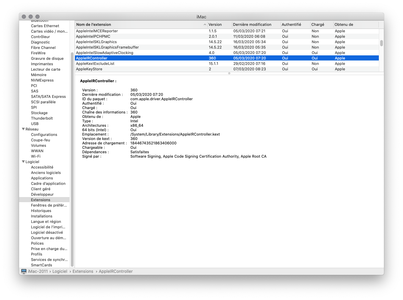Select Historiques in sidebar

(x=41, y=211)
